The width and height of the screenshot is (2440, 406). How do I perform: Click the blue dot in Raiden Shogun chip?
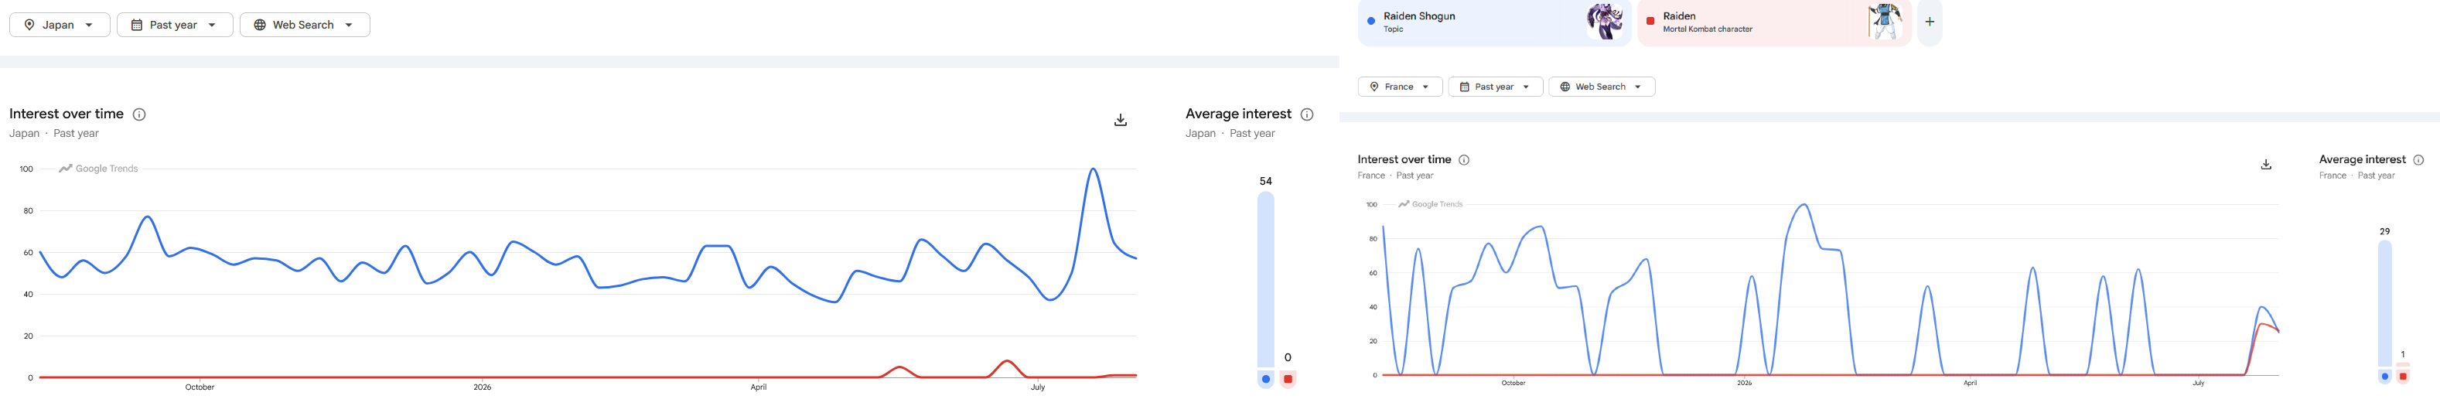(1370, 21)
